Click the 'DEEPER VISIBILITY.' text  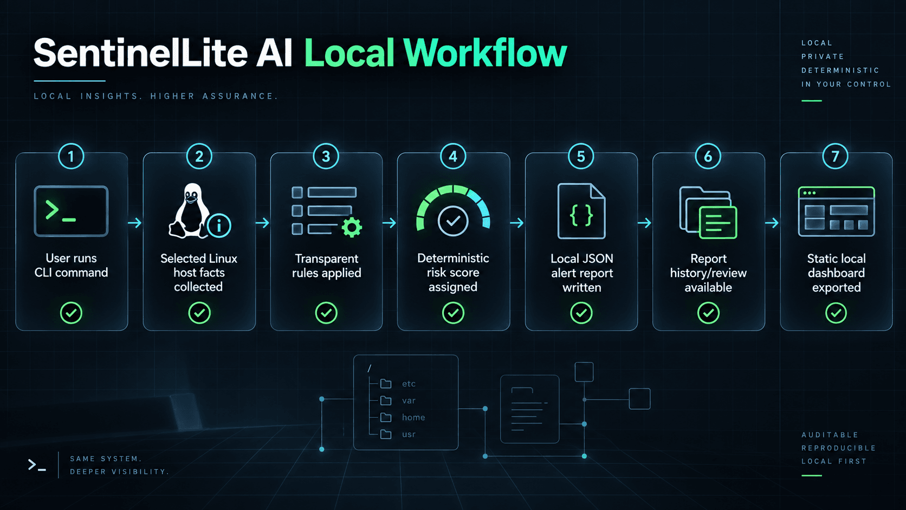pyautogui.click(x=120, y=472)
